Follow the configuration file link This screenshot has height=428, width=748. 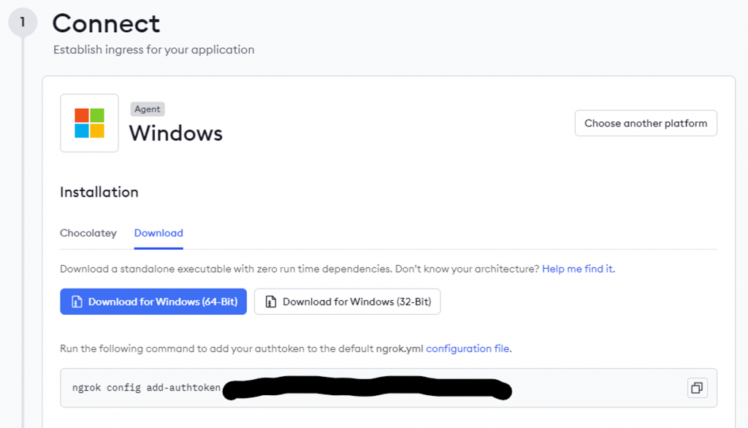pos(468,348)
